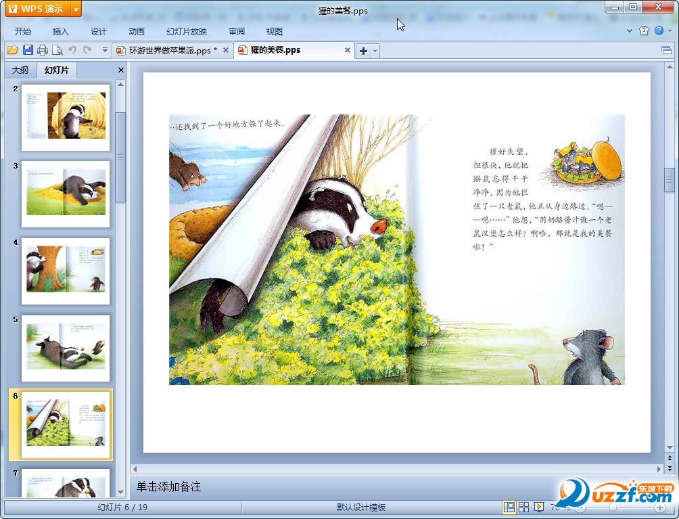Open Print Preview icon
Image resolution: width=679 pixels, height=519 pixels.
57,50
